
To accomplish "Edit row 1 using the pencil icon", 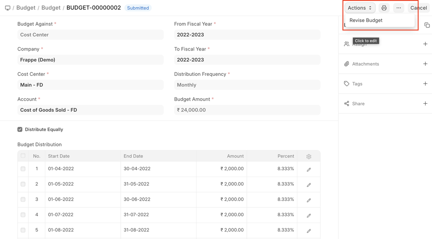I will pyautogui.click(x=309, y=169).
